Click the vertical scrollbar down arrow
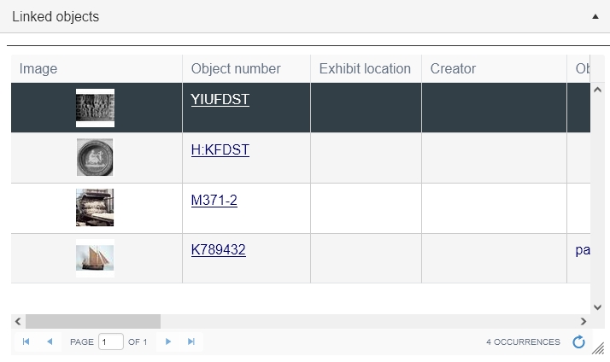Viewport: 610px width, 362px height. pyautogui.click(x=598, y=307)
